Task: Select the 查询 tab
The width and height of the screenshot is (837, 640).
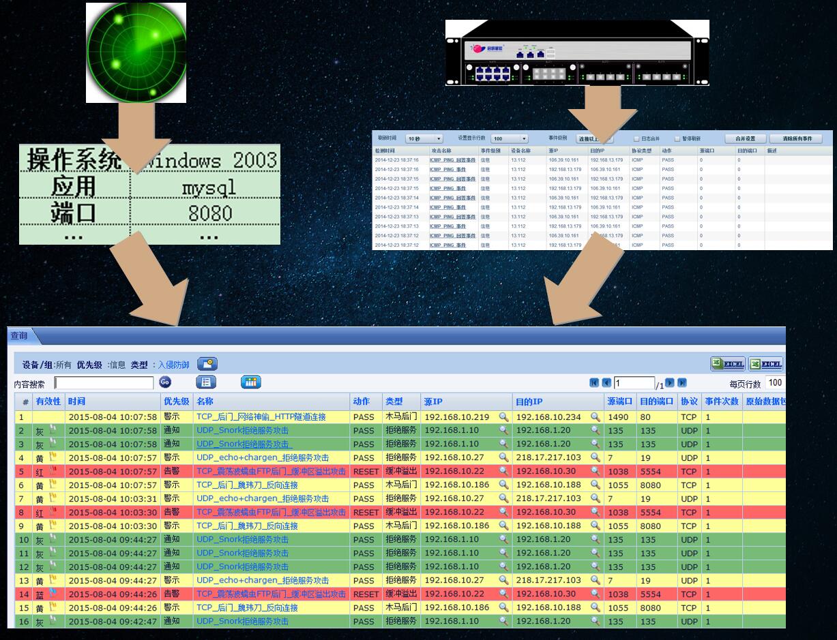Action: [19, 335]
